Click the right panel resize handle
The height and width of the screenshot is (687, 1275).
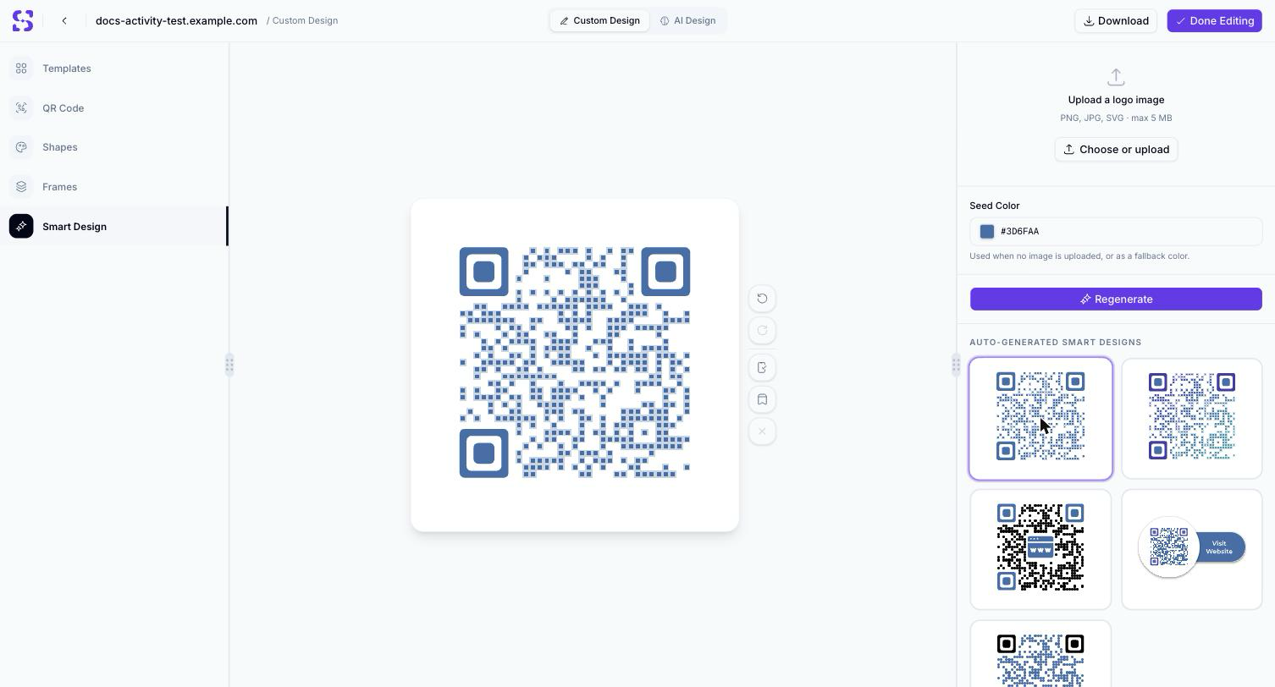pos(956,365)
